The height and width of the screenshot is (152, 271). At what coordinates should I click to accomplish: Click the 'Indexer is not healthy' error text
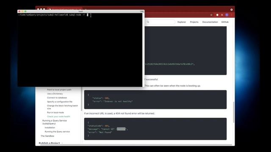click(x=118, y=101)
